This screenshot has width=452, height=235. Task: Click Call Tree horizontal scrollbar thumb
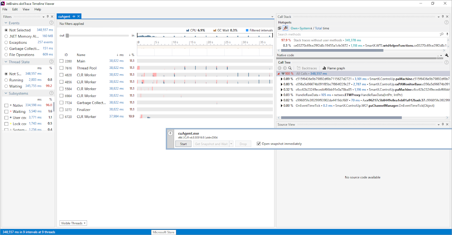click(341, 118)
